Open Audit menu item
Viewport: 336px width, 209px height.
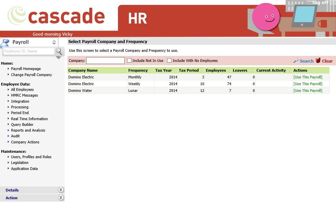pos(15,136)
